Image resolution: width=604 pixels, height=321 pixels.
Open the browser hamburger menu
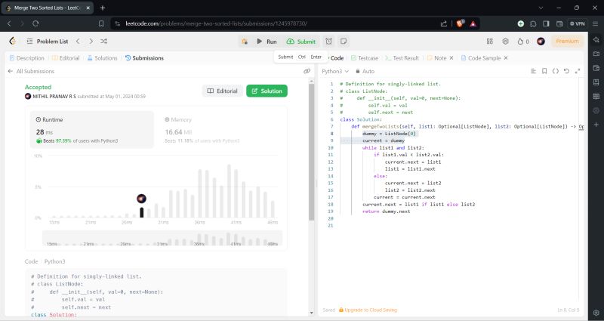[x=595, y=23]
